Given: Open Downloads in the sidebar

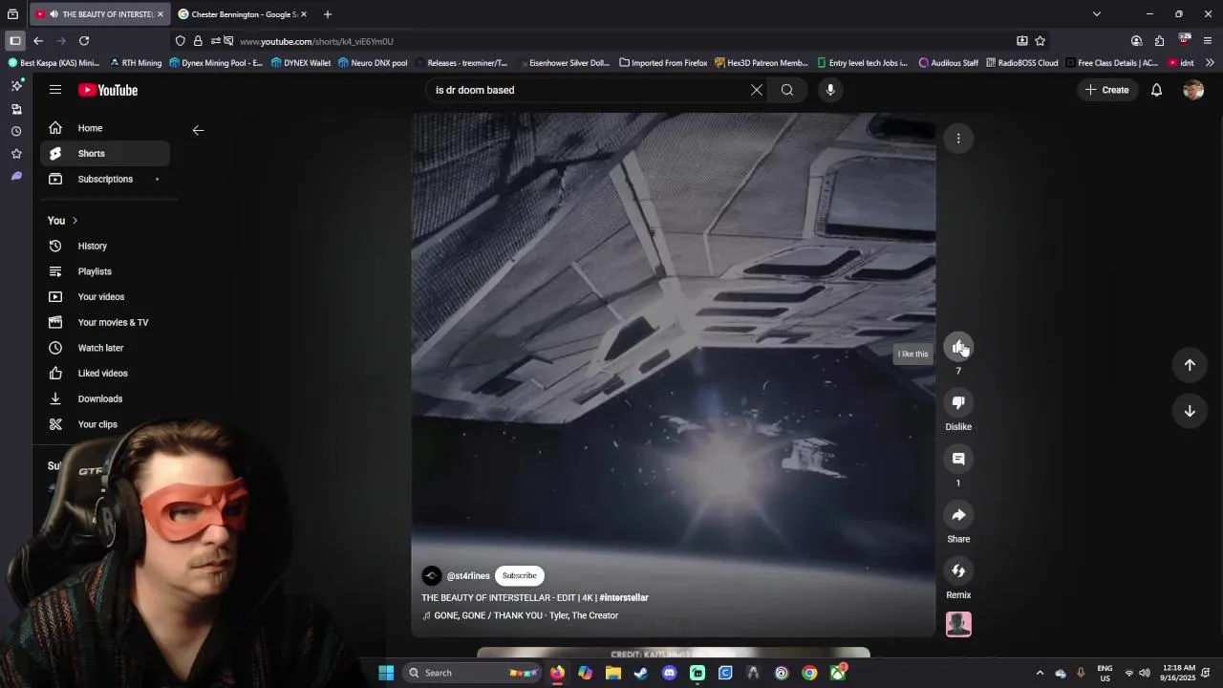Looking at the screenshot, I should coord(105,398).
